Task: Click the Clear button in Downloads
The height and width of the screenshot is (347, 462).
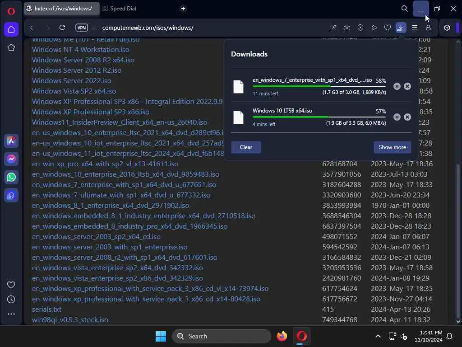Action: click(246, 147)
